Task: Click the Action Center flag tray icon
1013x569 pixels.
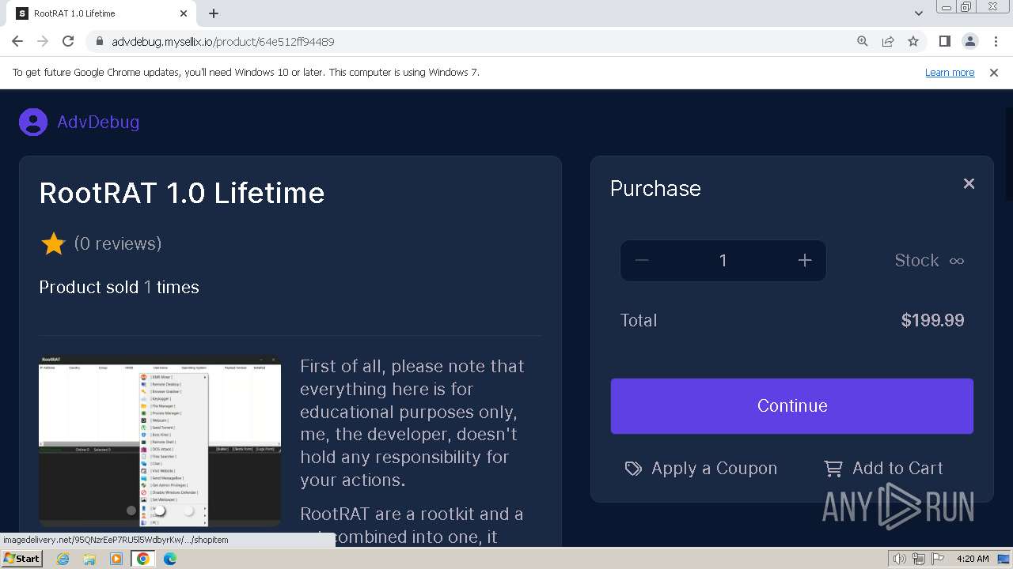Action: 937,559
